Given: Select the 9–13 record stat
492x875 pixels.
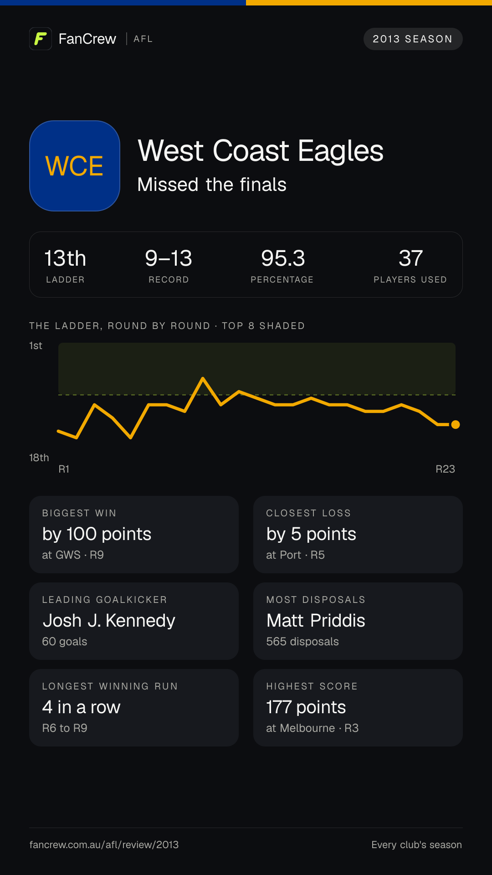Looking at the screenshot, I should (169, 265).
